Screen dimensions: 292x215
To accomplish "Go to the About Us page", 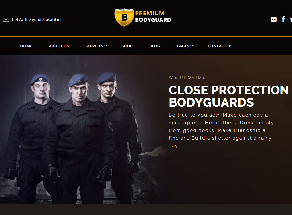I will (59, 46).
